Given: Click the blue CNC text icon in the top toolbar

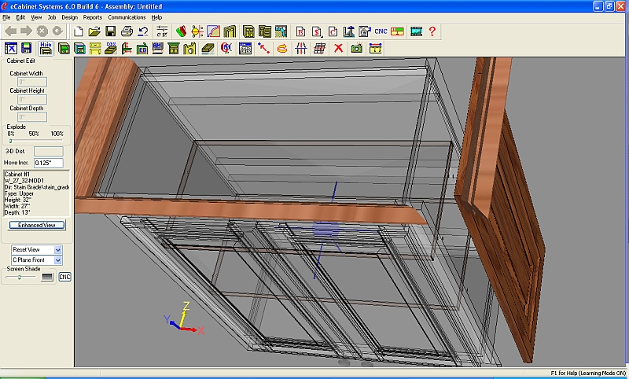Looking at the screenshot, I should 381,31.
